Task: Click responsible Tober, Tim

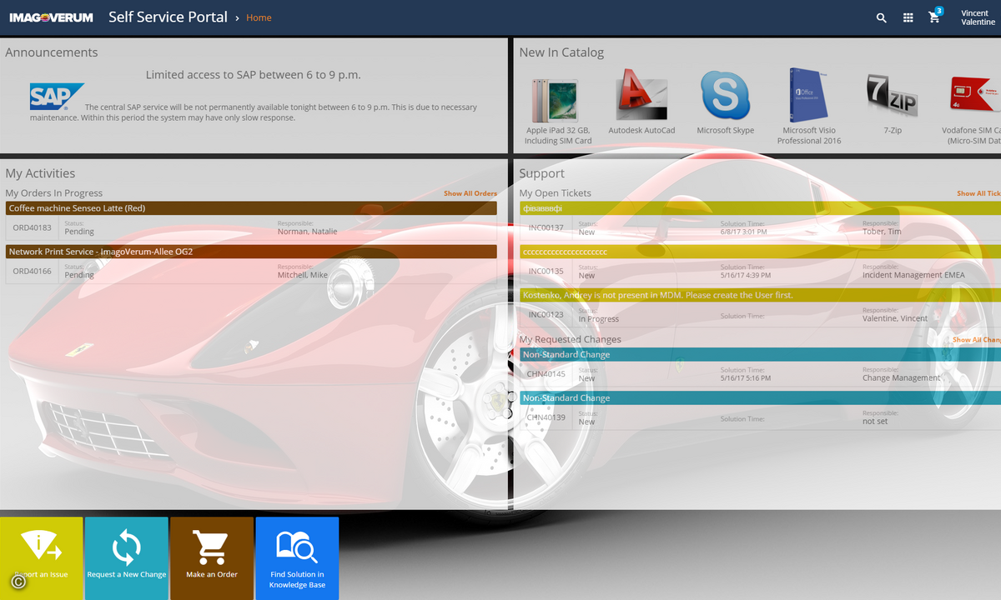Action: click(x=882, y=232)
